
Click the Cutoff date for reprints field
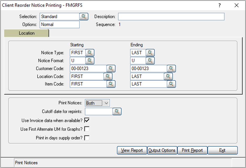(x=99, y=111)
